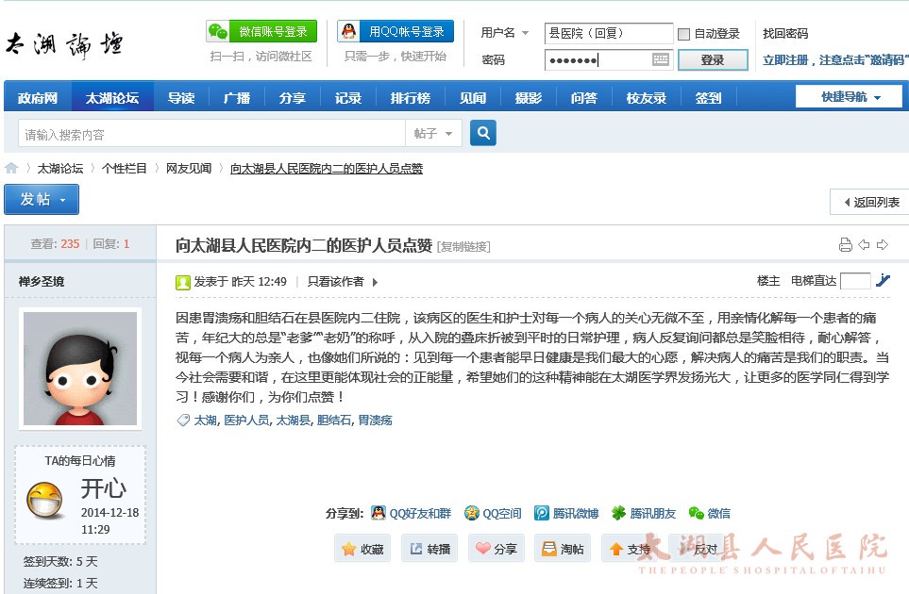Open the 用户名 login type dropdown

(x=505, y=33)
